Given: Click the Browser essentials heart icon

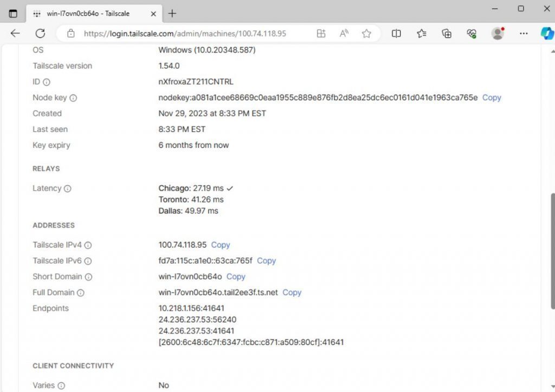Looking at the screenshot, I should tap(471, 33).
